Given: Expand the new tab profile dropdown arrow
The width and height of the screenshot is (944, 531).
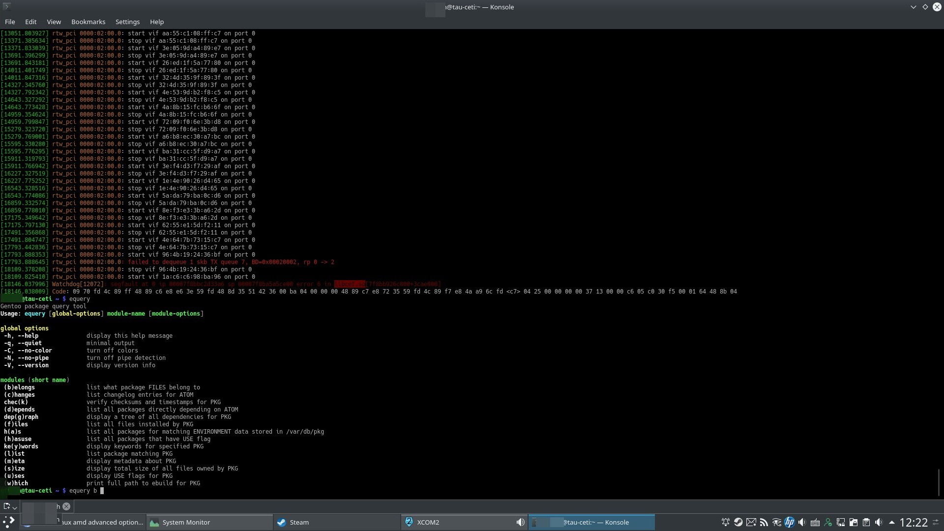Looking at the screenshot, I should [15, 507].
